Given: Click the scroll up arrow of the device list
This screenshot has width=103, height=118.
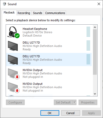Looking at the screenshot, I should coord(95,27).
